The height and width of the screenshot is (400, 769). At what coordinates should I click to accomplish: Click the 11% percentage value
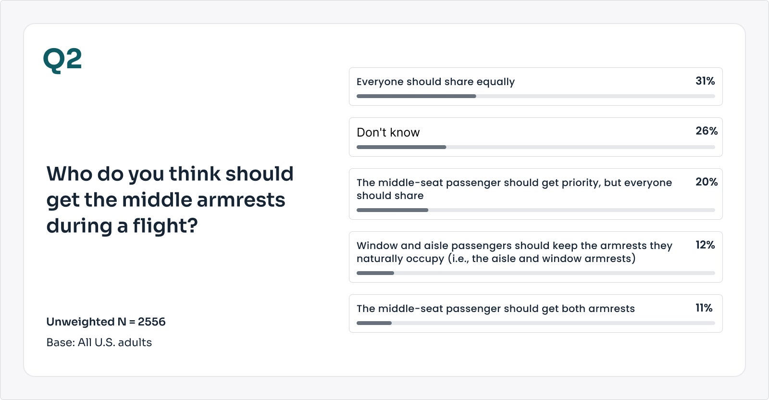coord(704,308)
